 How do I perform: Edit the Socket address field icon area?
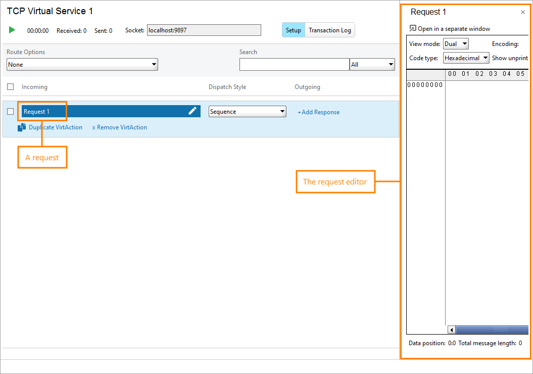point(204,30)
